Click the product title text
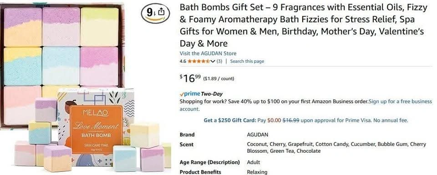The width and height of the screenshot is (437, 175). point(303,25)
